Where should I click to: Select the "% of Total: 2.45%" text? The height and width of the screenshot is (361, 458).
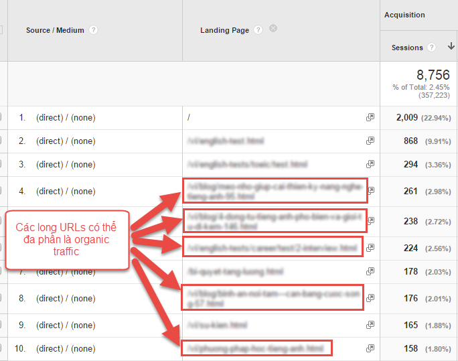coord(421,87)
